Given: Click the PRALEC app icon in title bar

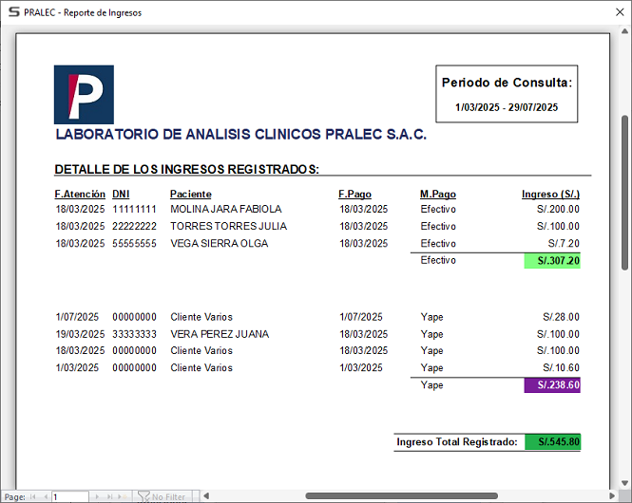Looking at the screenshot, I should [12, 12].
